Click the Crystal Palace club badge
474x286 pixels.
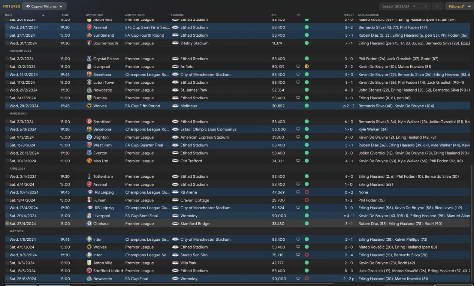tap(89, 59)
